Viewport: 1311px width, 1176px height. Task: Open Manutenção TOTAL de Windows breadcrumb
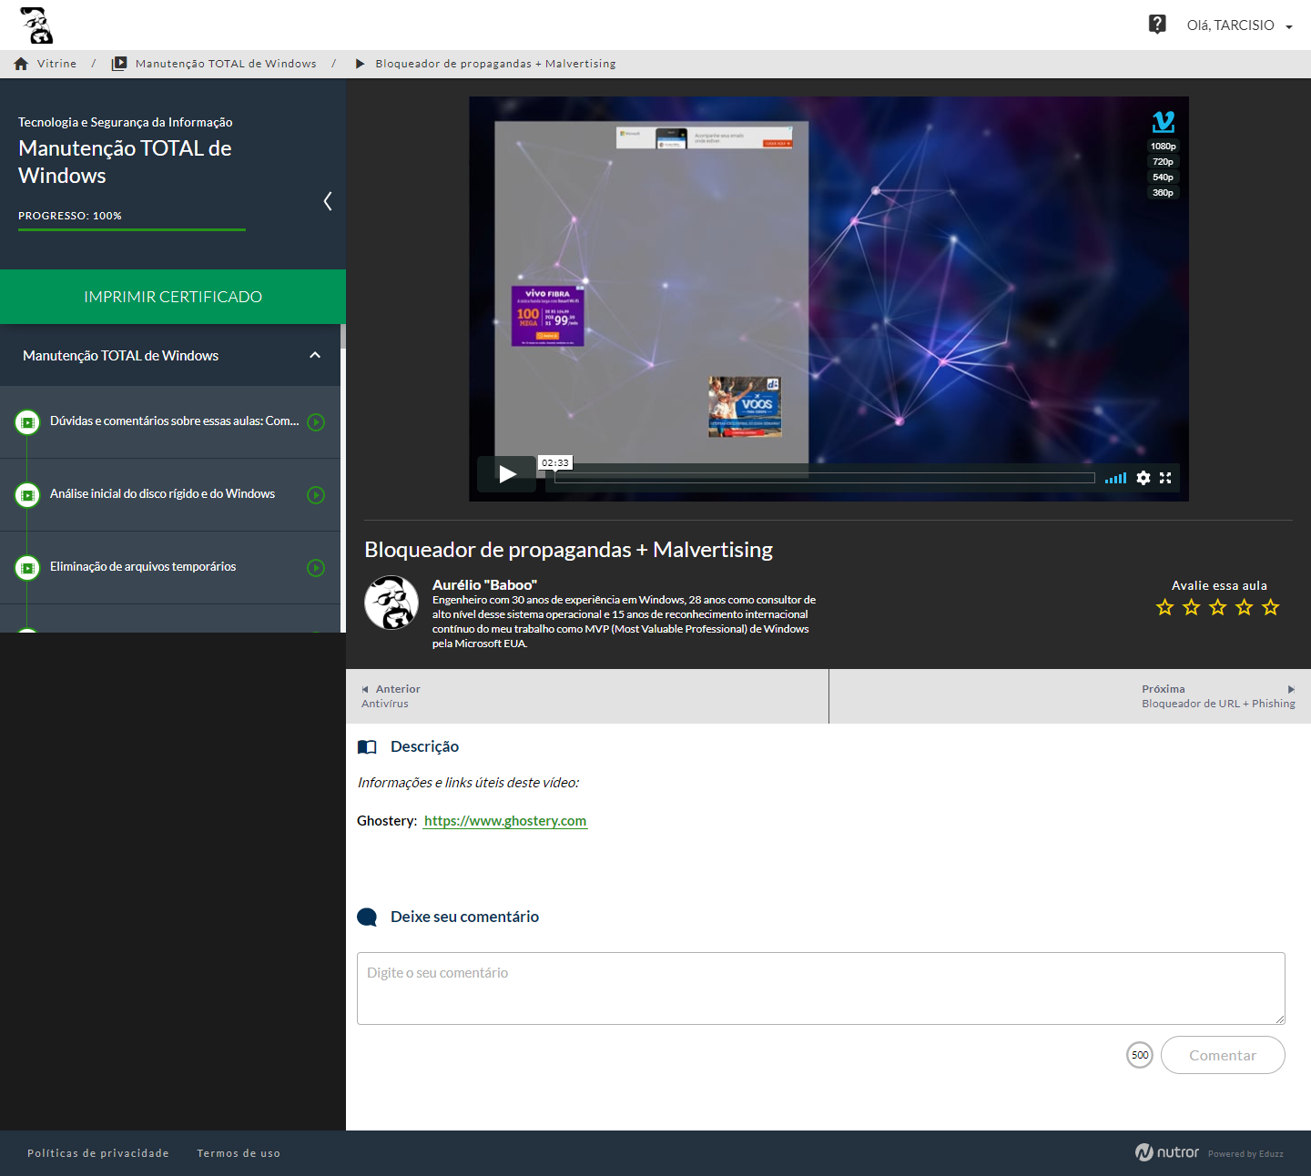point(225,64)
